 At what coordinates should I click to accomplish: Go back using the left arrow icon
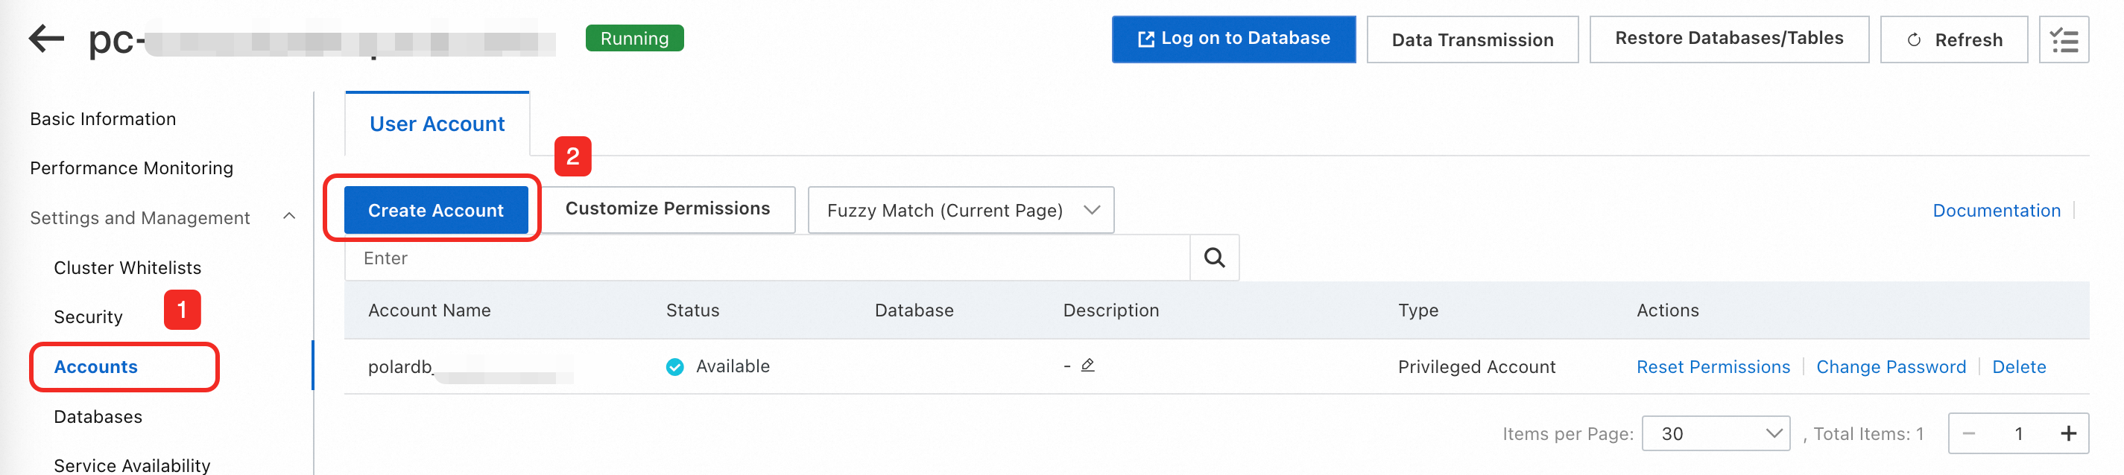(46, 39)
